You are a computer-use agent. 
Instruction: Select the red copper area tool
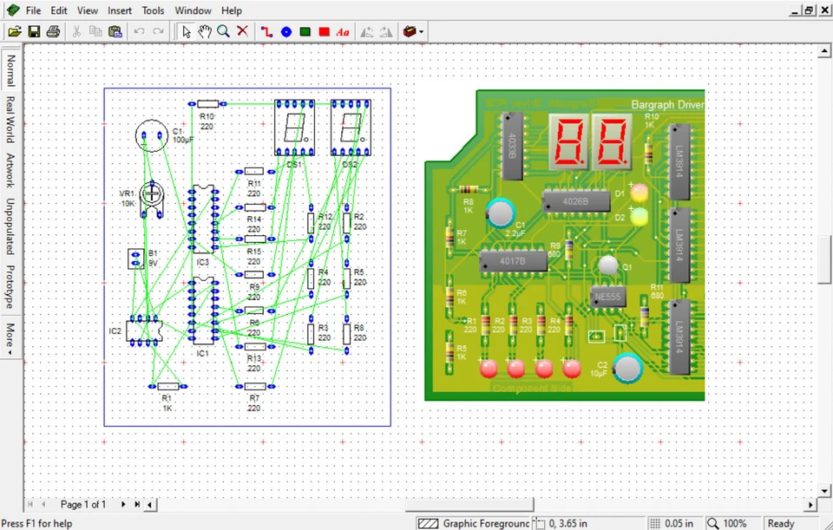coord(324,31)
